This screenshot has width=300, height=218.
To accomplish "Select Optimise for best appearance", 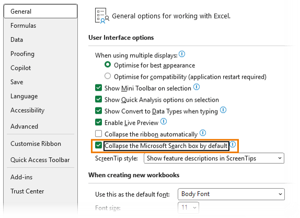I will click(108, 64).
